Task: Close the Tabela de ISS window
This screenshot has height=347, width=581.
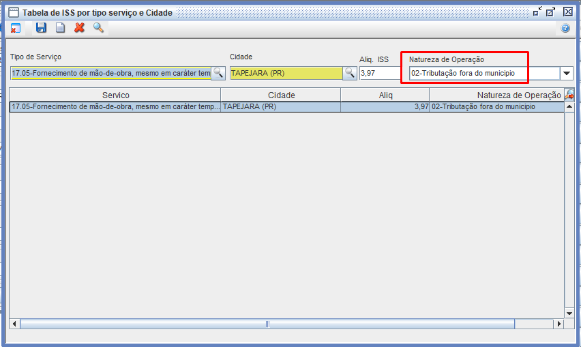Action: pyautogui.click(x=568, y=12)
